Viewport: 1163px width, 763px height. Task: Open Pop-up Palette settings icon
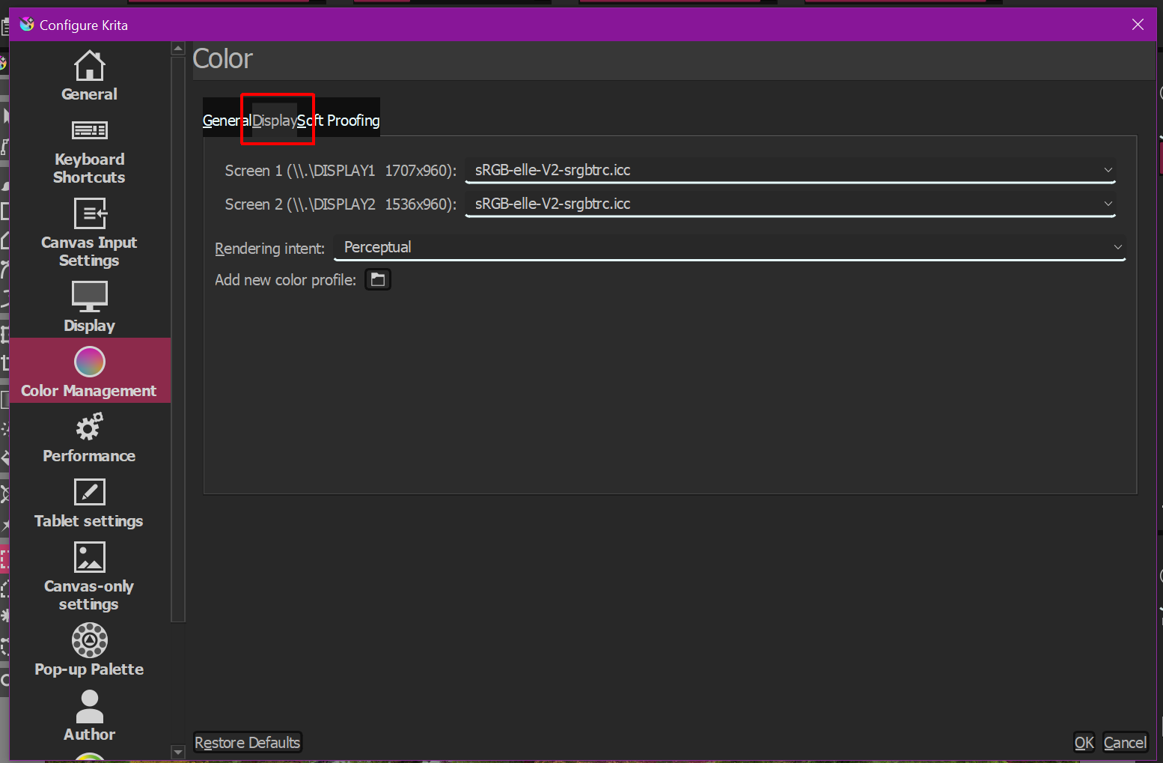(x=90, y=640)
